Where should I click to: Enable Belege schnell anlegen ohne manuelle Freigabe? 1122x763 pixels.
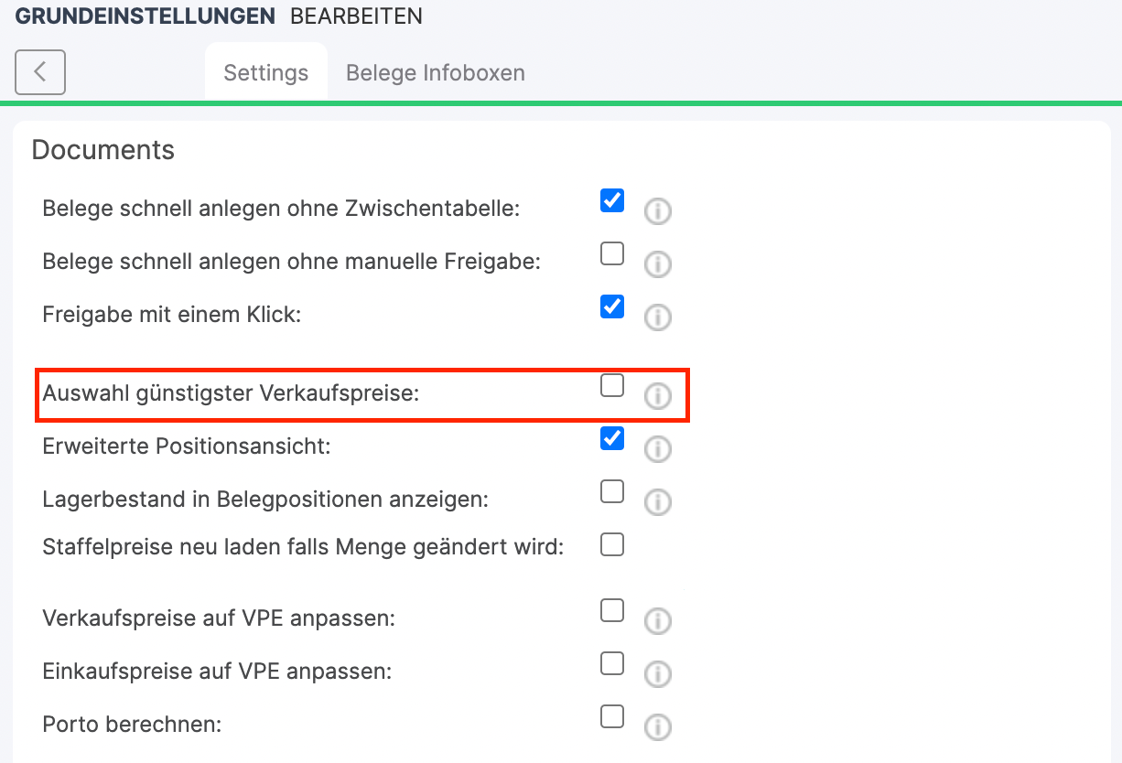(612, 253)
